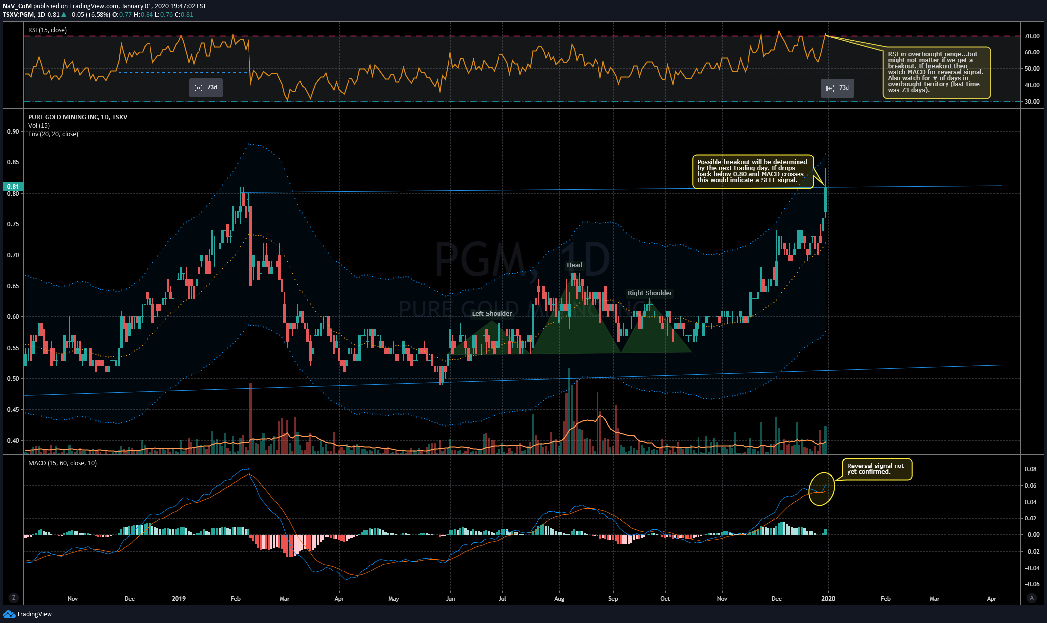This screenshot has height=623, width=1047.
Task: Click the 'RSI in overbought range' callout
Action: (936, 72)
